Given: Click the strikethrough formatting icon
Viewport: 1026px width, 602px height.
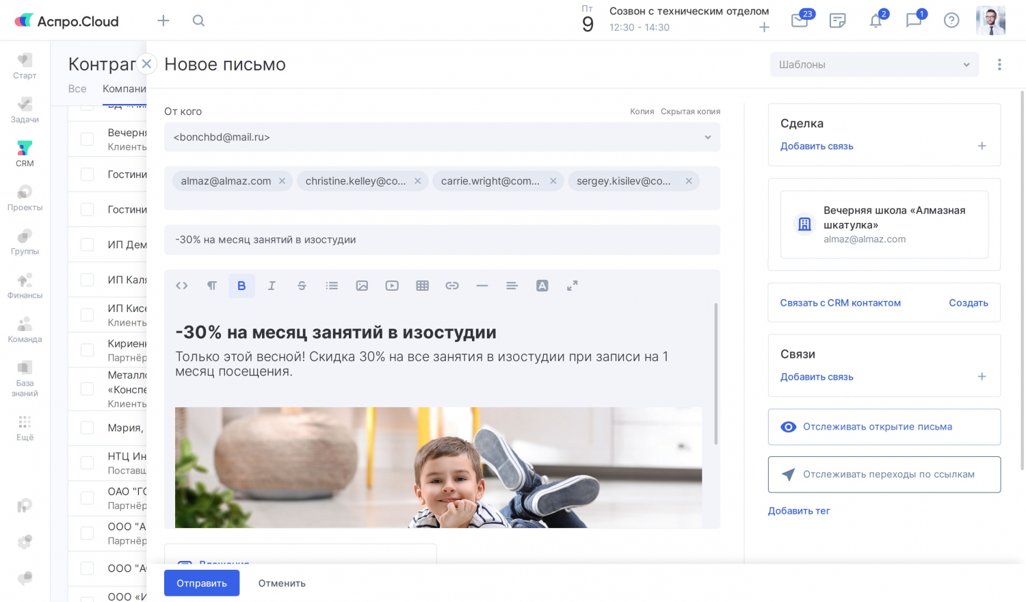Looking at the screenshot, I should pos(302,286).
